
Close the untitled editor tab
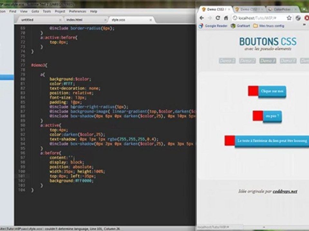[x=60, y=20]
